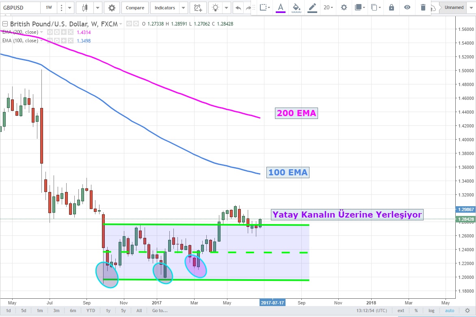
Task: Toggle log scale at bottom right
Action: (431, 311)
